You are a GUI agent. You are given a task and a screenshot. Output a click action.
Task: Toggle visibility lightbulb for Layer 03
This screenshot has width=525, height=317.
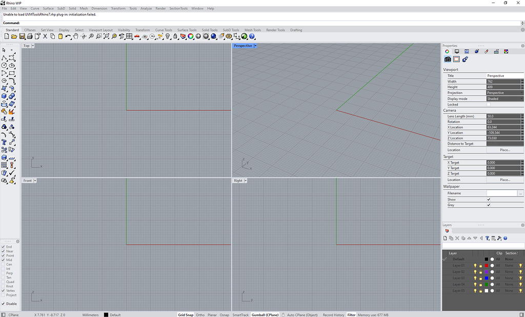pyautogui.click(x=475, y=278)
